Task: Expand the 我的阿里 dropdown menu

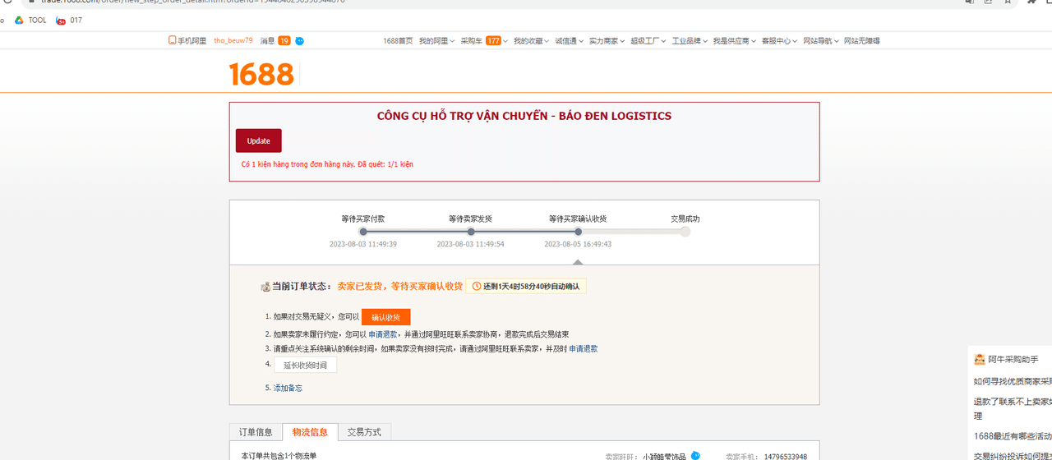Action: pyautogui.click(x=436, y=41)
